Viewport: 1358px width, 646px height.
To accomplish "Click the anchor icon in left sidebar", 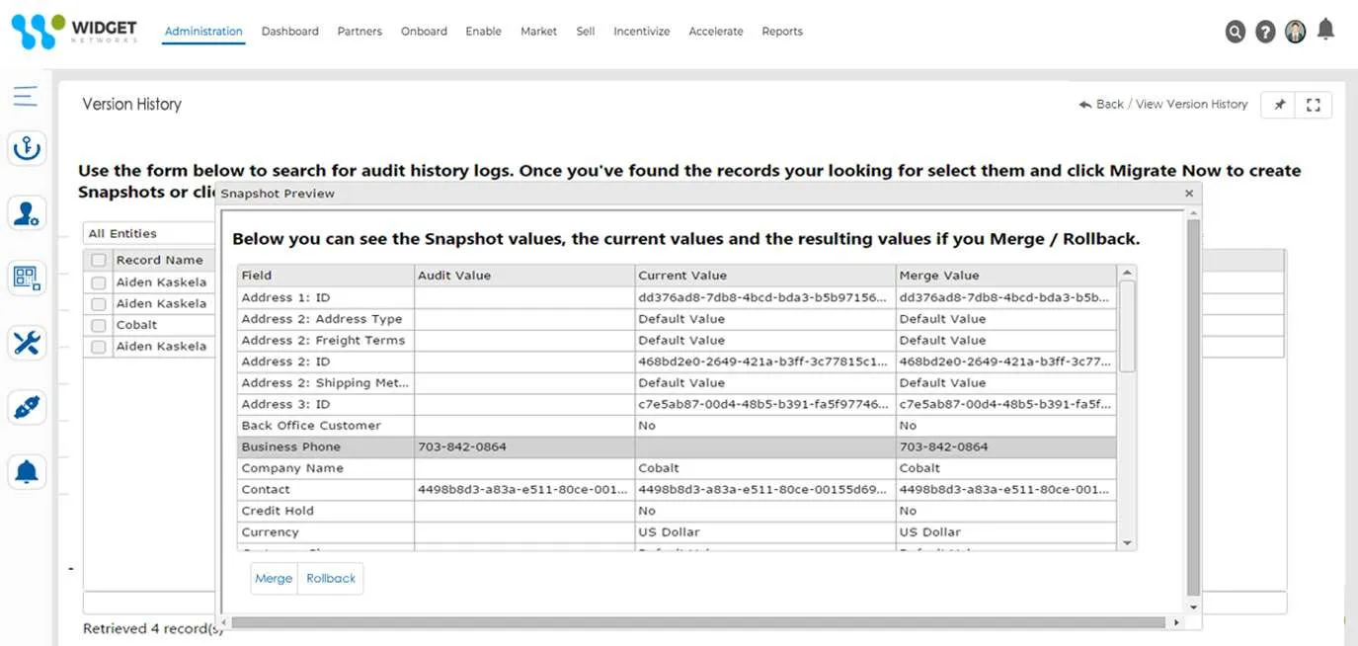I will click(x=27, y=148).
